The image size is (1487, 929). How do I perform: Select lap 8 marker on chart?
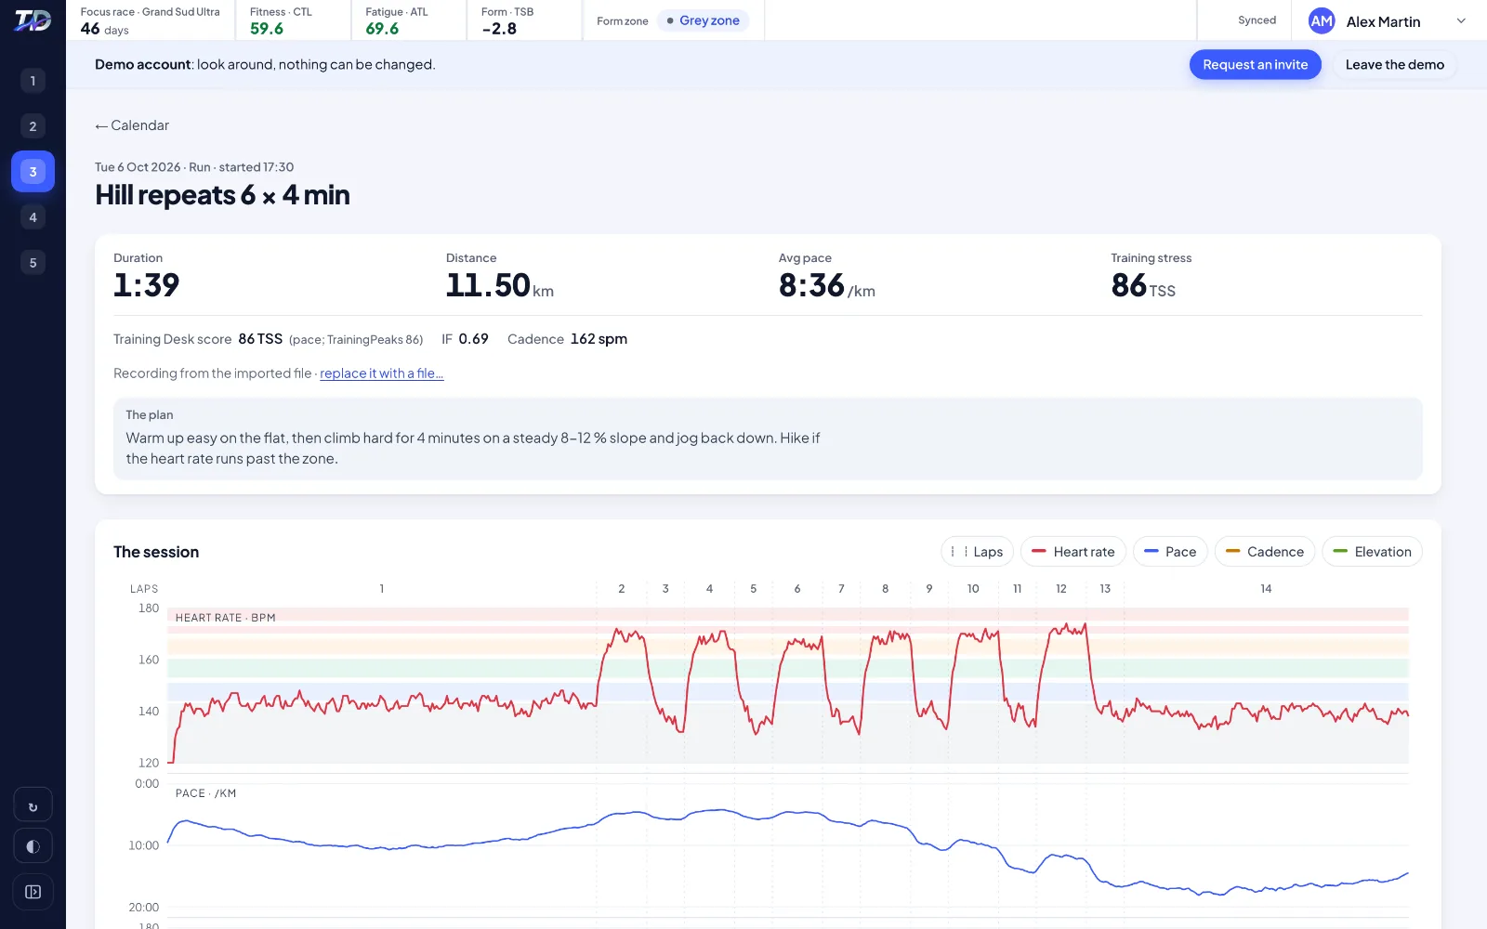click(885, 589)
